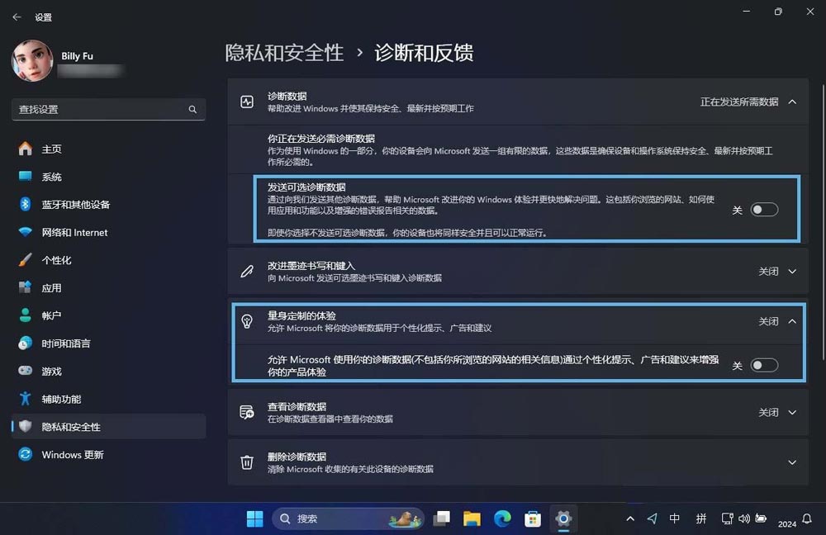
Task: Turn on the 量身定制的体验 permission switch
Action: 764,364
